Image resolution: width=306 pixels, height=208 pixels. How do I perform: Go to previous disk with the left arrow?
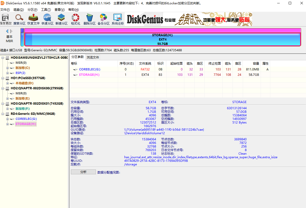coord(7,31)
